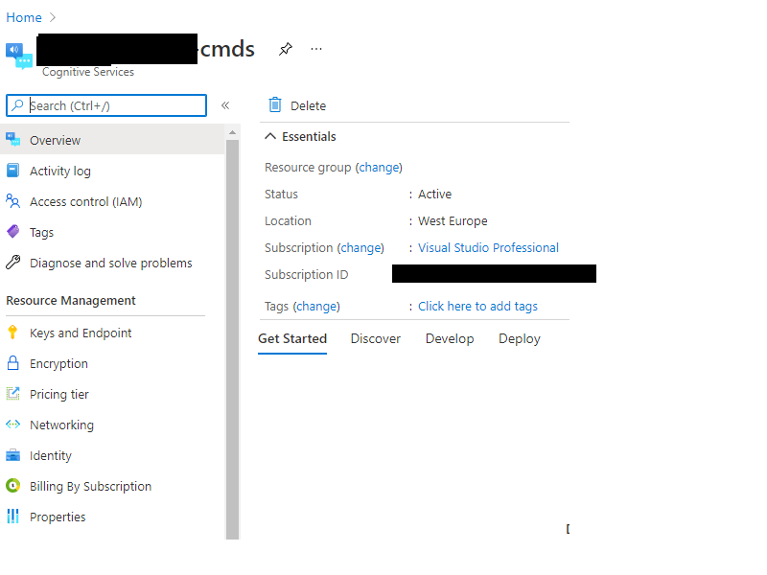767x575 pixels.
Task: Click the Keys and Endpoint key icon
Action: click(13, 332)
